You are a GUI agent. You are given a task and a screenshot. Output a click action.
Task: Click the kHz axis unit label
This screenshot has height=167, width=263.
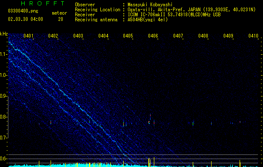[x=4, y=34]
